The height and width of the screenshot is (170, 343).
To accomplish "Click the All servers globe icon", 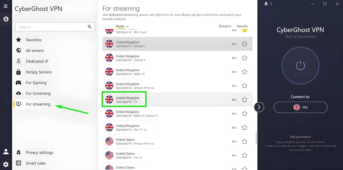I will [x=19, y=50].
